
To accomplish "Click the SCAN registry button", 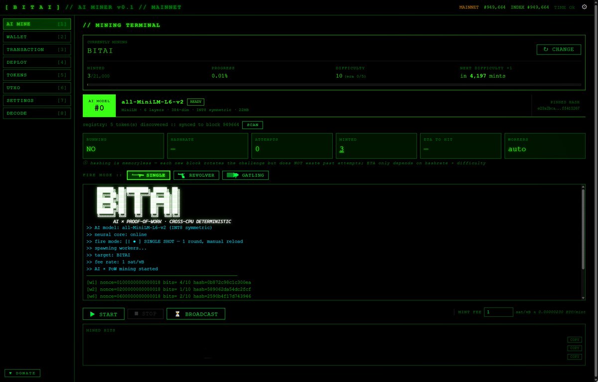I will [253, 125].
